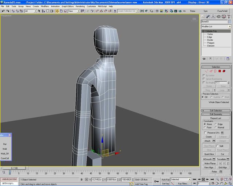Click the Bone03 object color swatch
This screenshot has width=233, height=186.
point(230,22)
